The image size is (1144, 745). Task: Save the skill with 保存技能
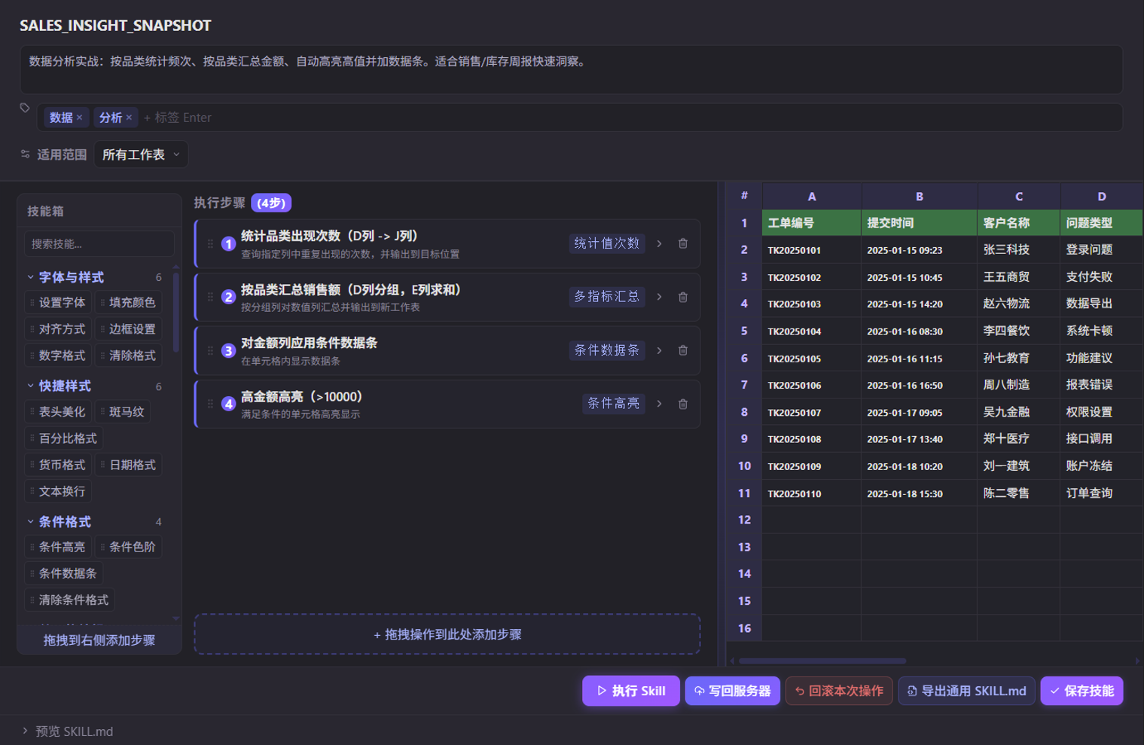coord(1081,691)
